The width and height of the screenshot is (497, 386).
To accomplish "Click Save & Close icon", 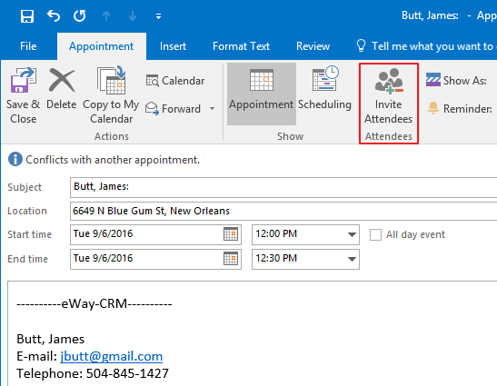I will (23, 80).
